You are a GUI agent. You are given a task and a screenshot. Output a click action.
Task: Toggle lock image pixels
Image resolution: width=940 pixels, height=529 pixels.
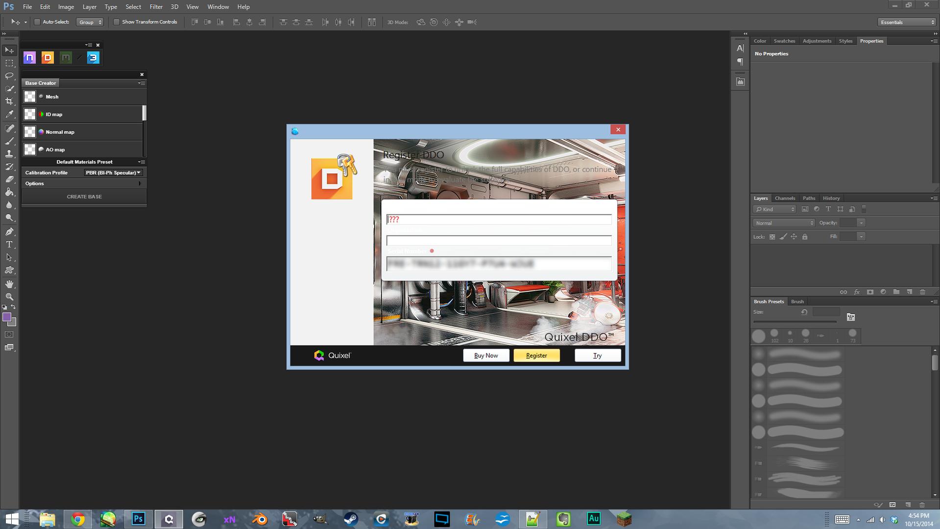[x=783, y=237]
